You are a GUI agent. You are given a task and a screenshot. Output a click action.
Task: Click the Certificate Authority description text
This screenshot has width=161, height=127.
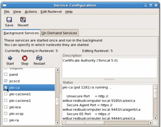tap(90, 61)
